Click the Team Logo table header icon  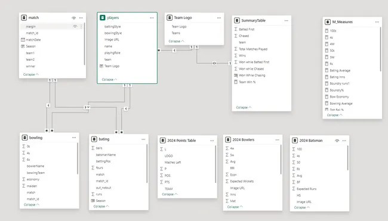[x=170, y=17]
